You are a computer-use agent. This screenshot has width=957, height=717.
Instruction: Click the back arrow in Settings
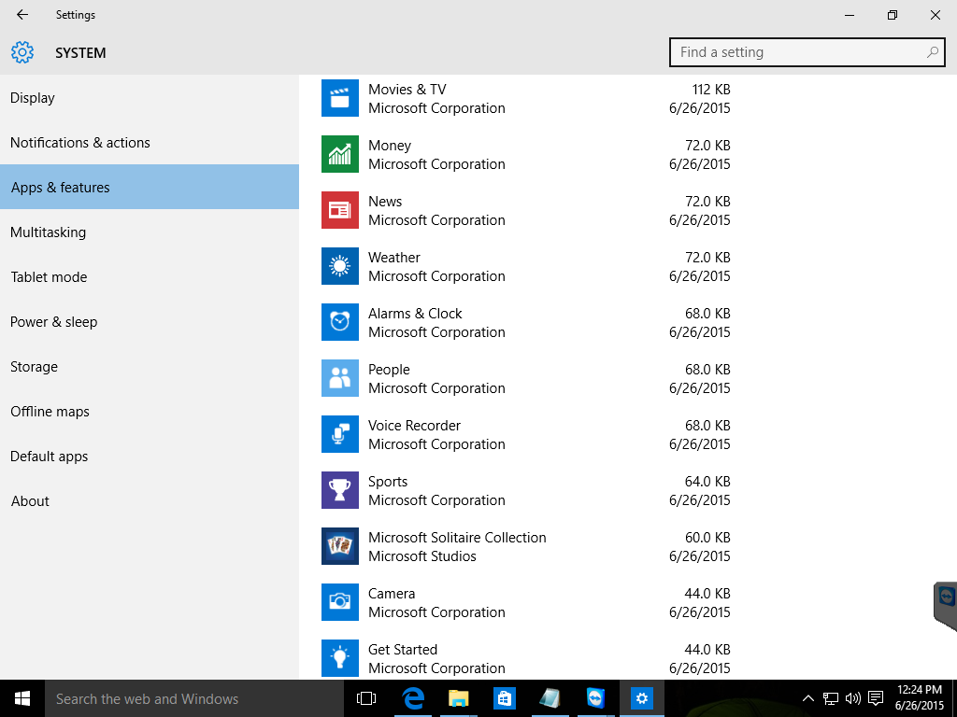click(x=22, y=15)
